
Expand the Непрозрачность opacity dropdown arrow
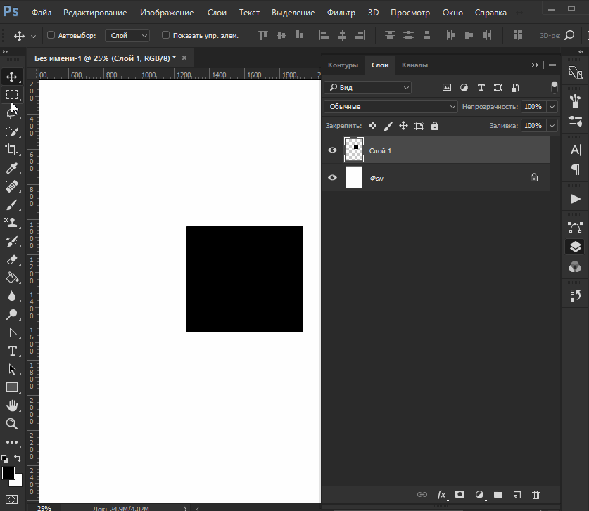552,107
